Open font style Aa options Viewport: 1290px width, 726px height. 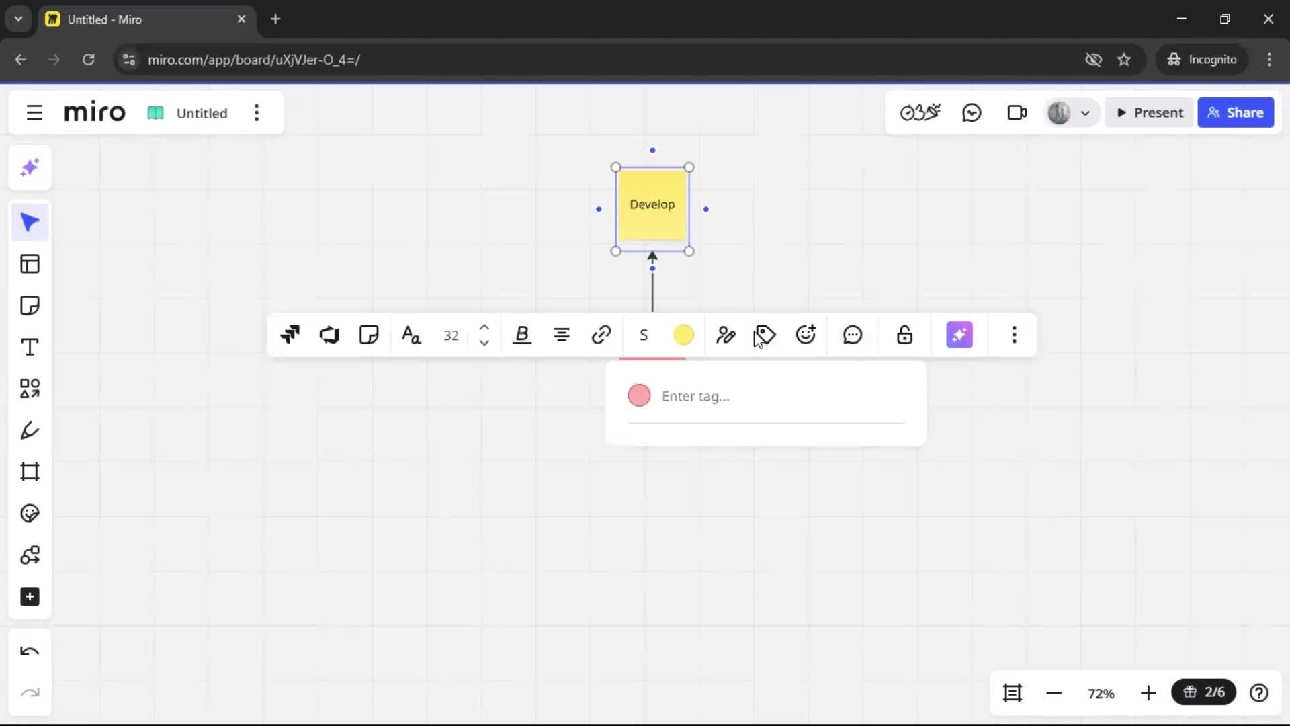point(411,335)
